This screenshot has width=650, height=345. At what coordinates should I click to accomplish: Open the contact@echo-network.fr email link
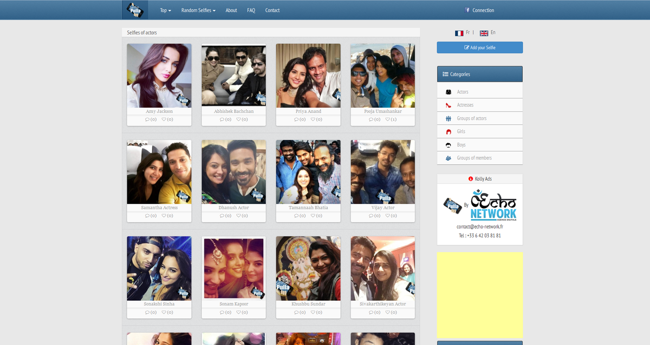[479, 227]
